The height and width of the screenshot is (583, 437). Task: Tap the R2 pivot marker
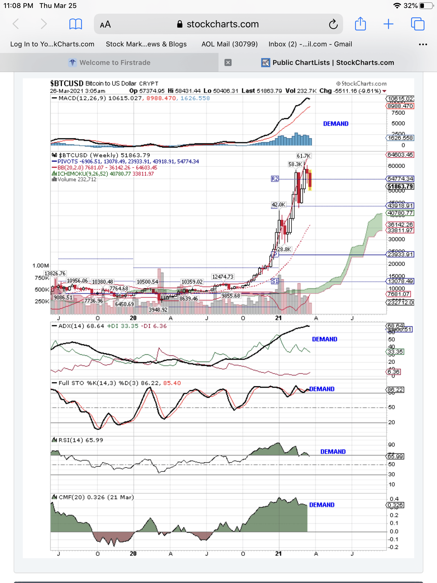pyautogui.click(x=275, y=179)
